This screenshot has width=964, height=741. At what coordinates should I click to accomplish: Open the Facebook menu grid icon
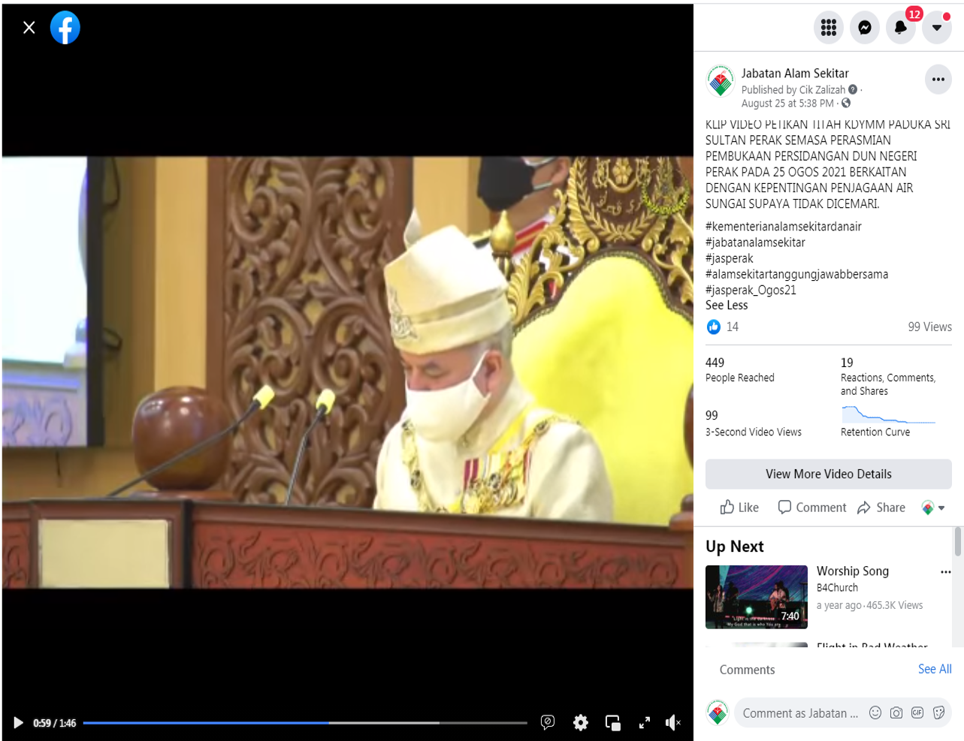pyautogui.click(x=829, y=28)
